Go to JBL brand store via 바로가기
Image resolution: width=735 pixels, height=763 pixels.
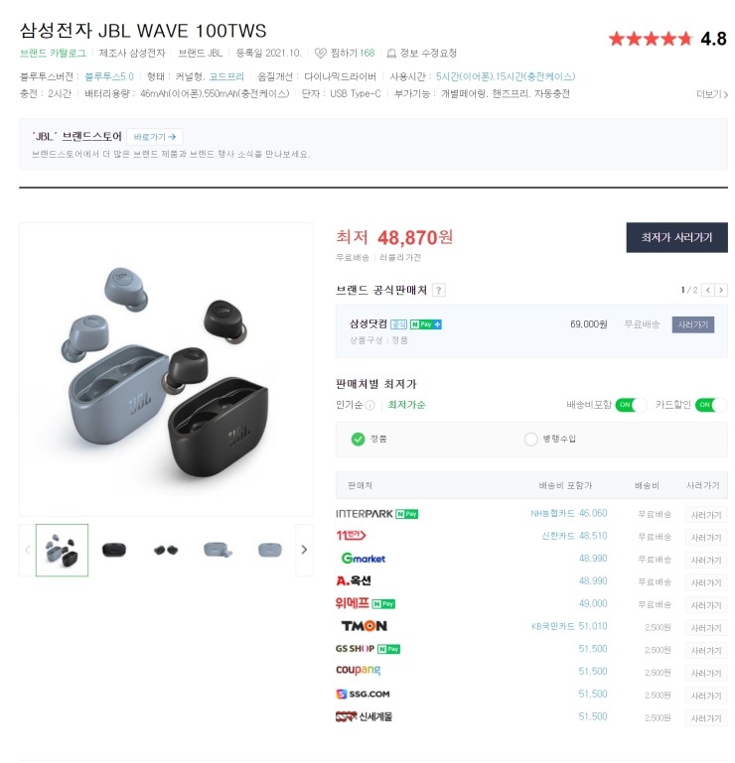[155, 137]
